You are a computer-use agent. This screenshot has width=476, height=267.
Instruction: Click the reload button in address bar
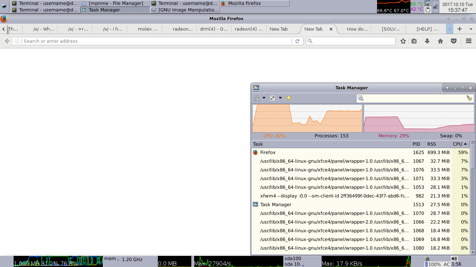[297, 41]
